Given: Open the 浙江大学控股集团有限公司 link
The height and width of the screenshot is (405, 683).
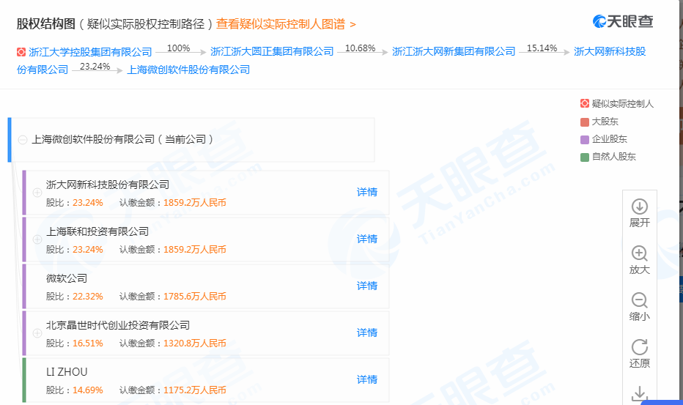Looking at the screenshot, I should point(90,52).
